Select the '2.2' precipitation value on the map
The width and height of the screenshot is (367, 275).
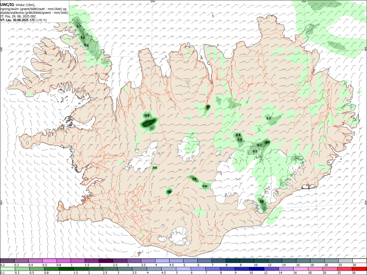[x=148, y=123]
